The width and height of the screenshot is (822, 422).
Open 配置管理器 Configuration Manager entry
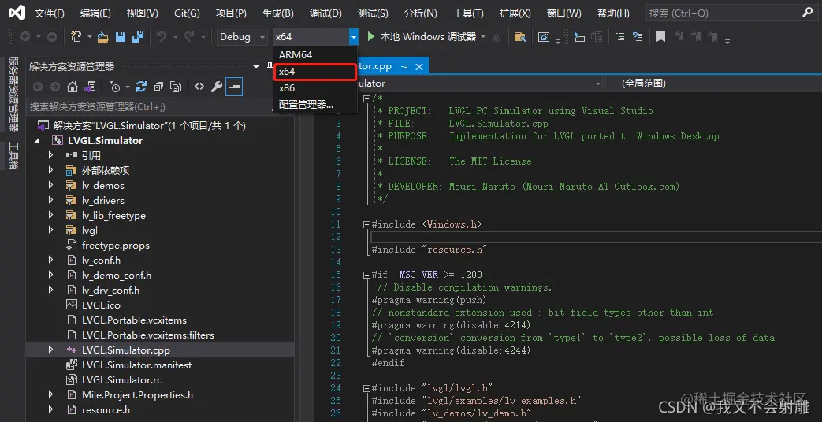315,104
